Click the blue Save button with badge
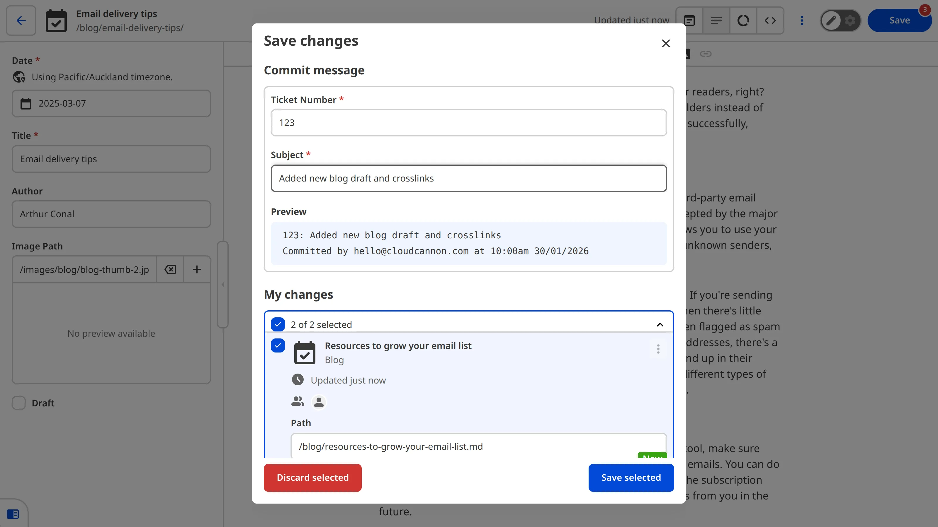 click(900, 20)
